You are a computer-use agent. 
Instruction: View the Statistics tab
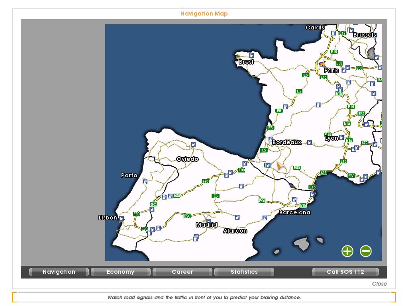point(244,272)
